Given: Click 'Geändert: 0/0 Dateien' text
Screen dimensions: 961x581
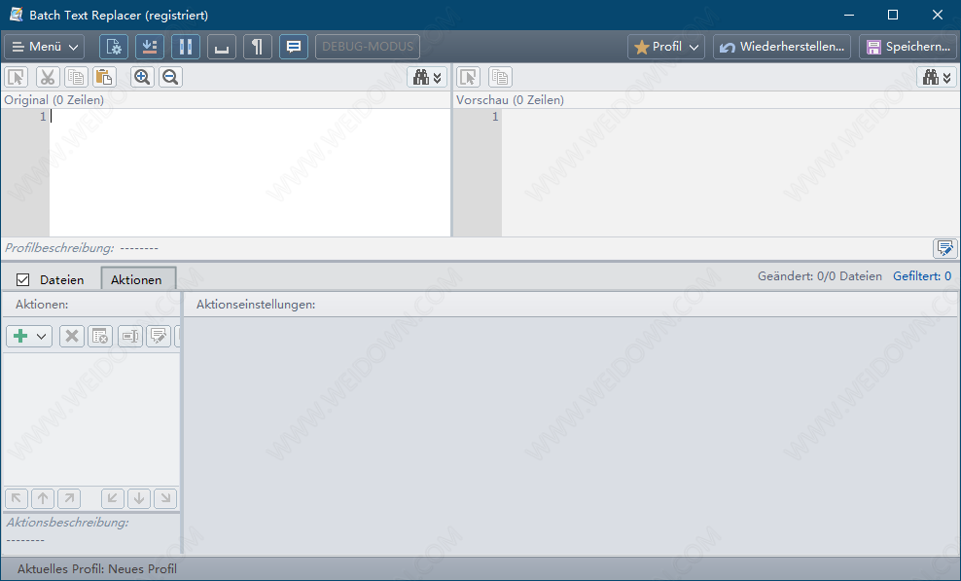Looking at the screenshot, I should click(819, 276).
